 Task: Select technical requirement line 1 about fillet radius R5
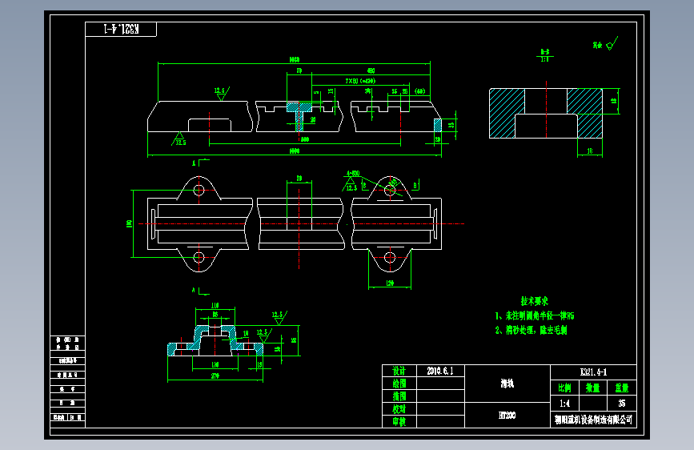click(x=534, y=315)
